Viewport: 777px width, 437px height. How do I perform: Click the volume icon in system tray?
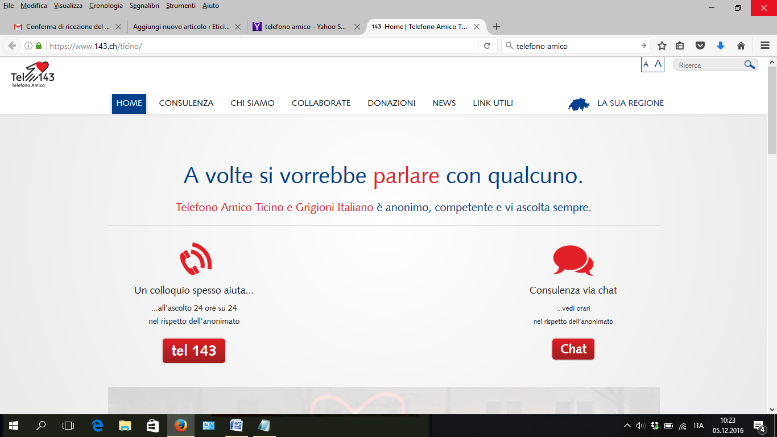(640, 426)
